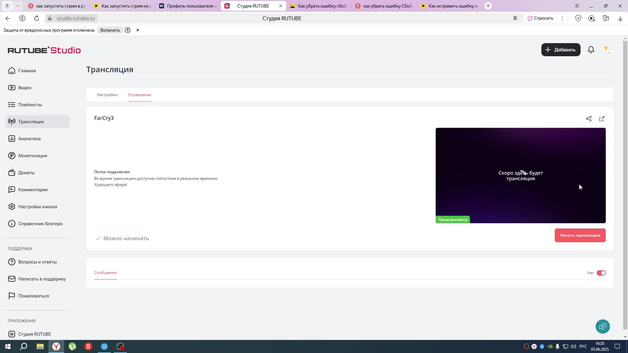Expand the tab list dropdown arrow
Viewport: 628px width, 353px height.
click(x=18, y=6)
